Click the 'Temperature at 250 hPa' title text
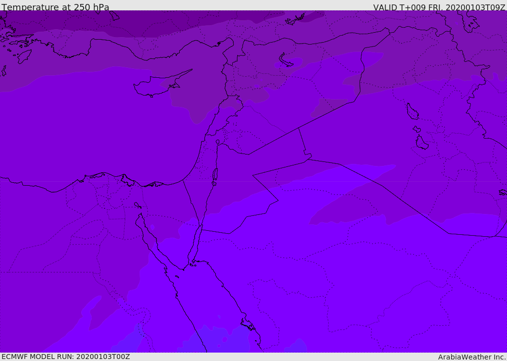 pos(55,7)
